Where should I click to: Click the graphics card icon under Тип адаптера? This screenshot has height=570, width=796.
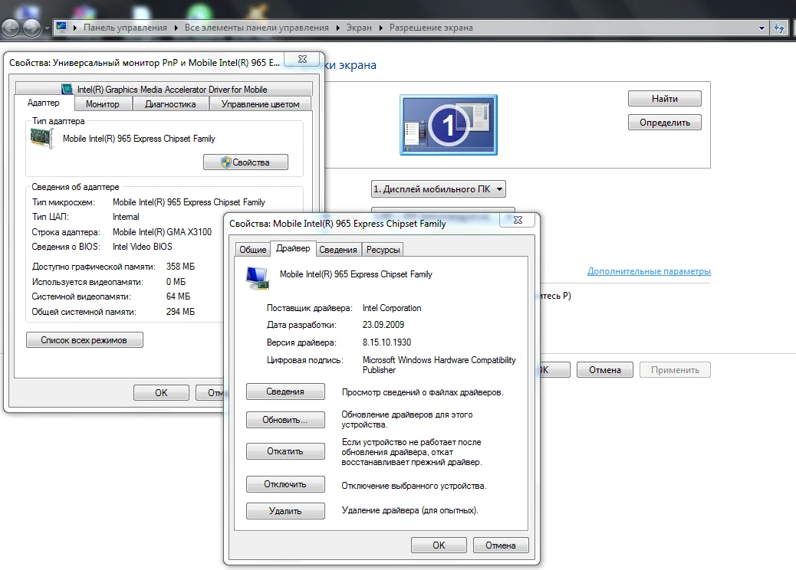[42, 139]
